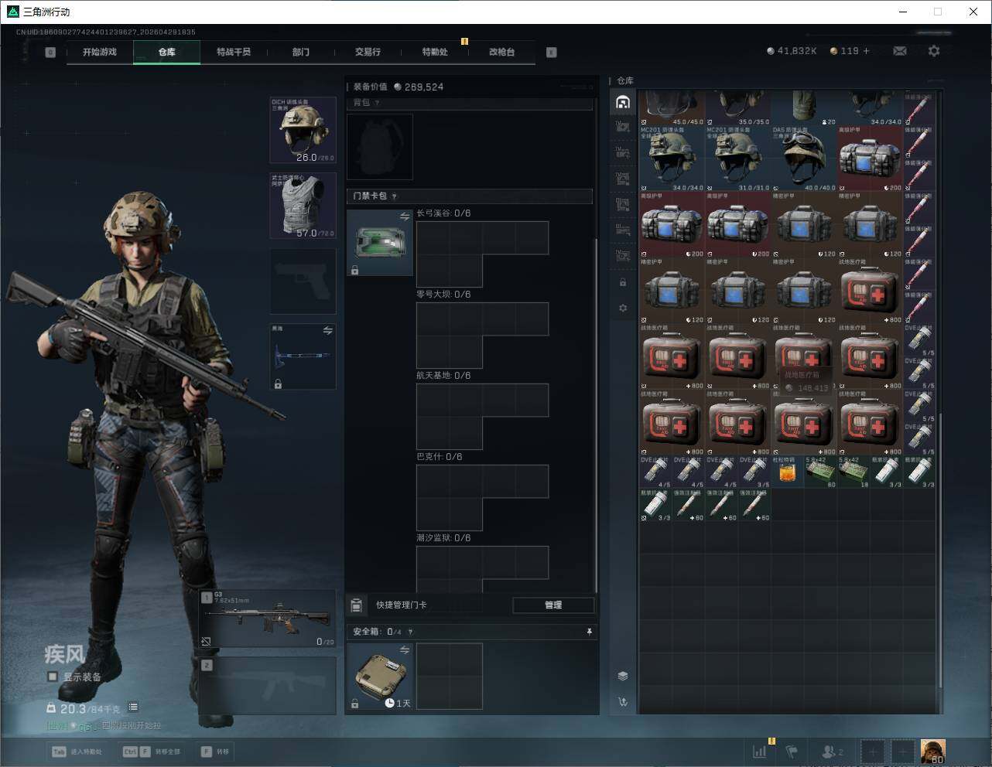
Task: Select the DAS helmet with 40.0/40.0 durability
Action: tap(804, 159)
